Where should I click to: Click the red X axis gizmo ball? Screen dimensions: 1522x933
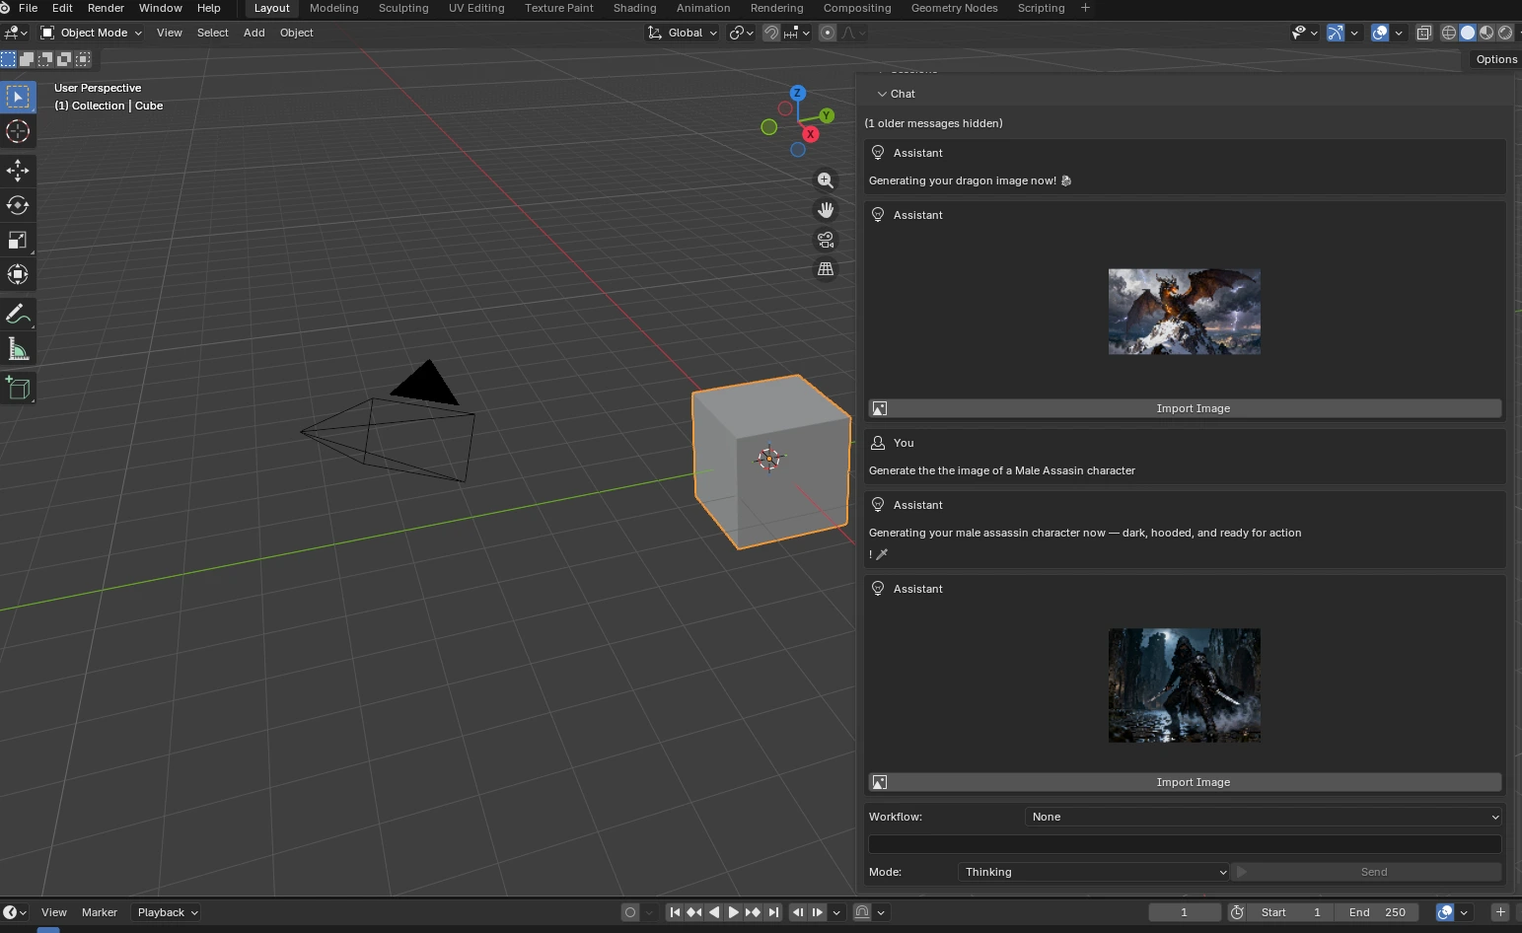(x=810, y=134)
